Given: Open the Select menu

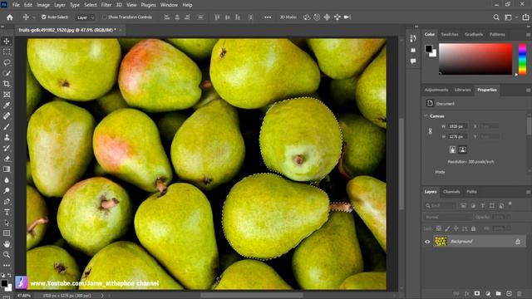Looking at the screenshot, I should (x=91, y=5).
